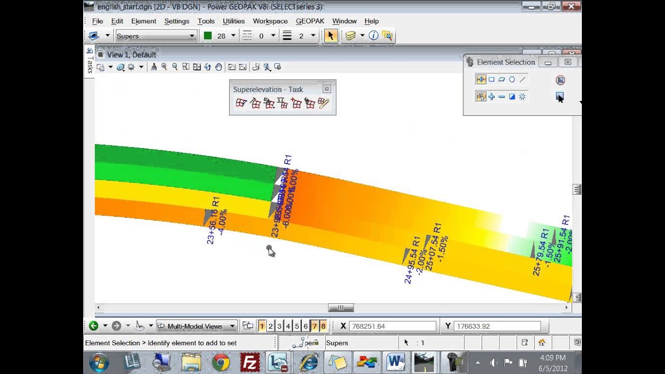Click Fit View control
The width and height of the screenshot is (665, 374).
[x=196, y=67]
